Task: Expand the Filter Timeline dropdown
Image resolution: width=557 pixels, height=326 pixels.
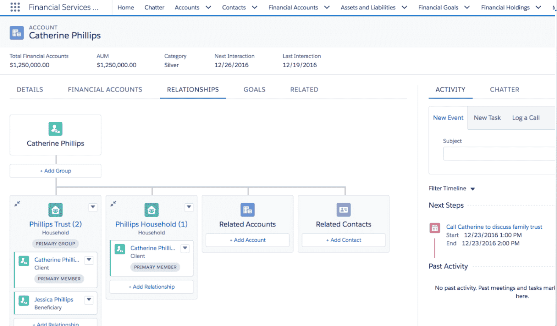Action: point(472,189)
